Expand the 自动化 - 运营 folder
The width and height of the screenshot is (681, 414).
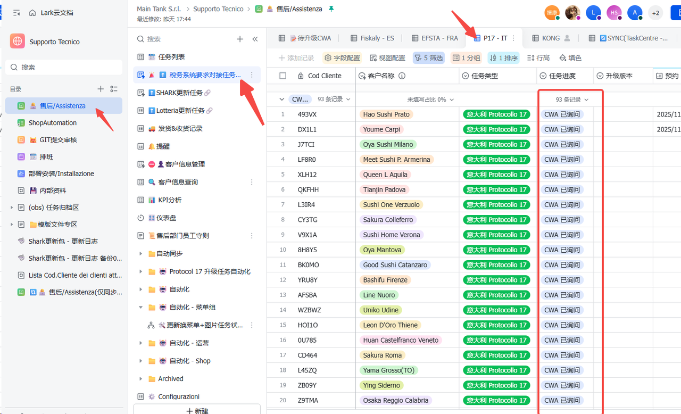coord(140,343)
